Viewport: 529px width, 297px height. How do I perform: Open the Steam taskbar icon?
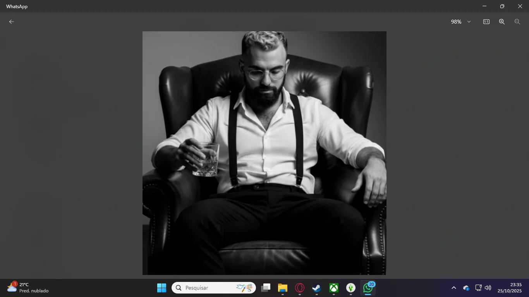(x=316, y=288)
